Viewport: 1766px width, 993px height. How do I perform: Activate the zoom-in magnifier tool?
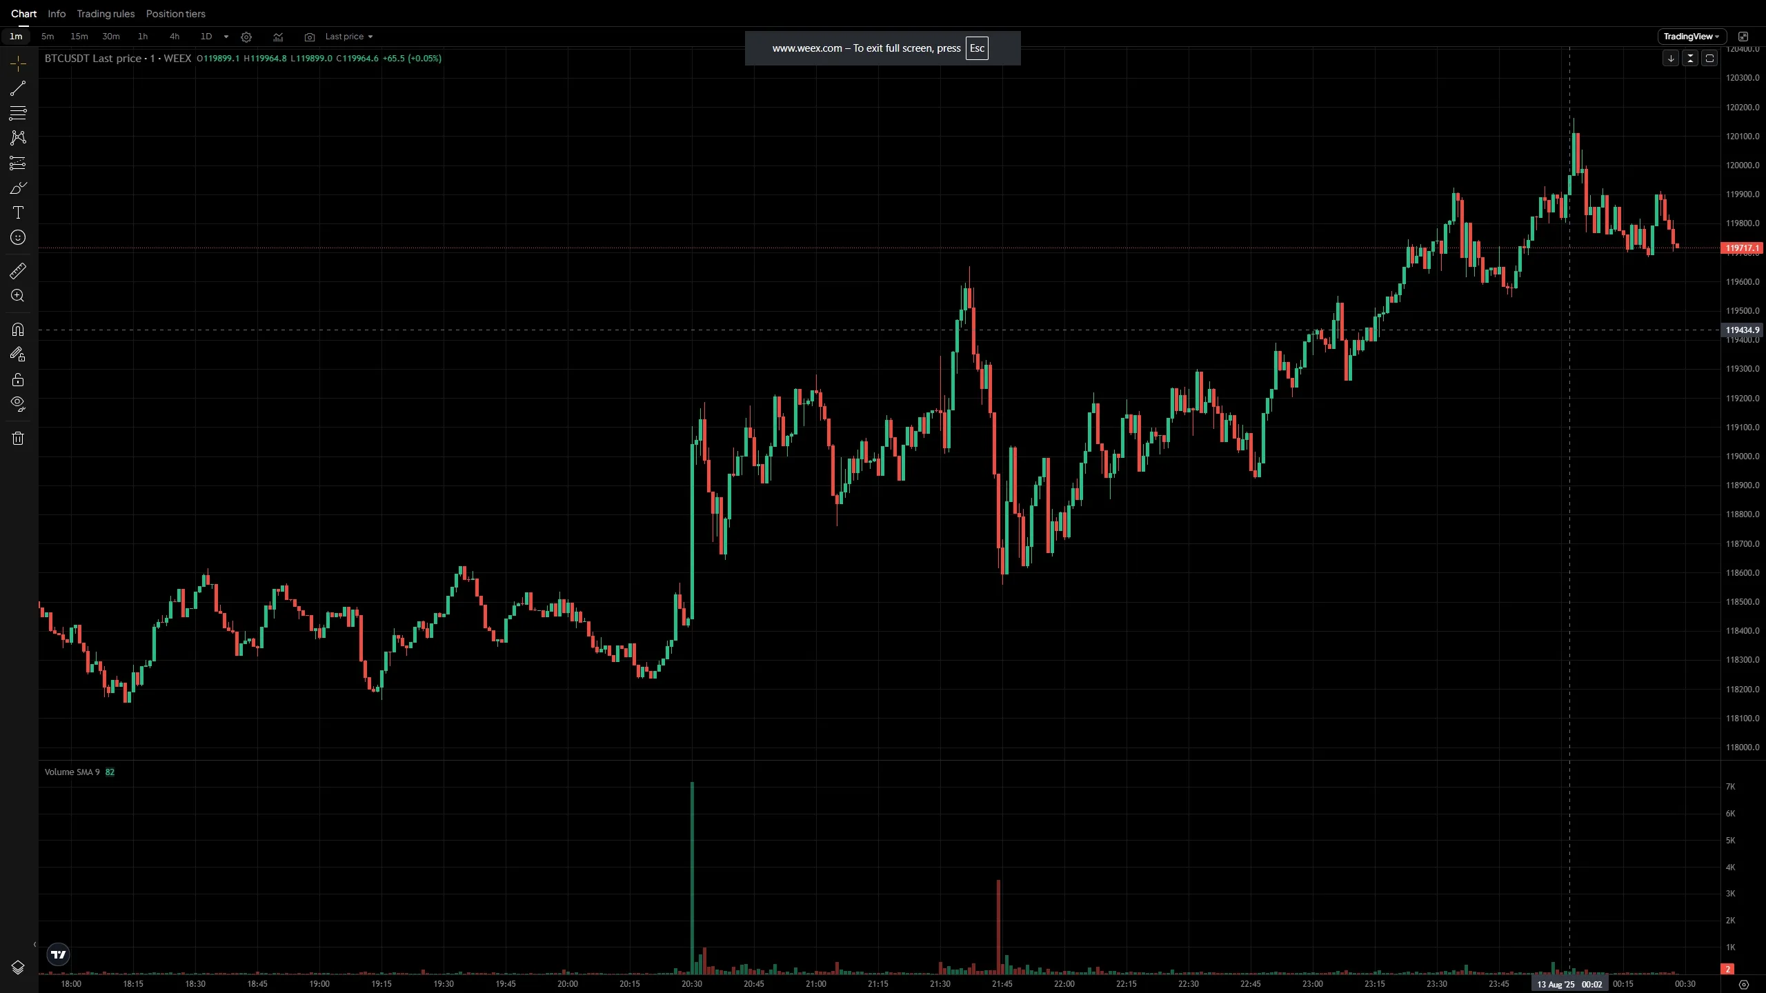pos(18,296)
